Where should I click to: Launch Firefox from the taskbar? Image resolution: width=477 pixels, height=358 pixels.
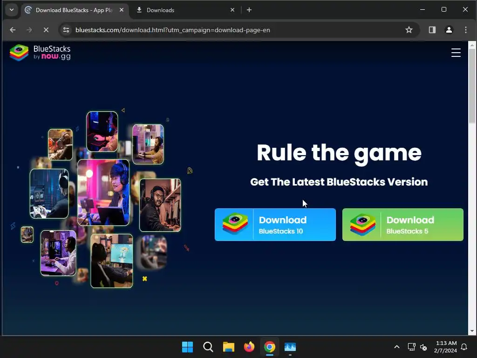pyautogui.click(x=249, y=347)
